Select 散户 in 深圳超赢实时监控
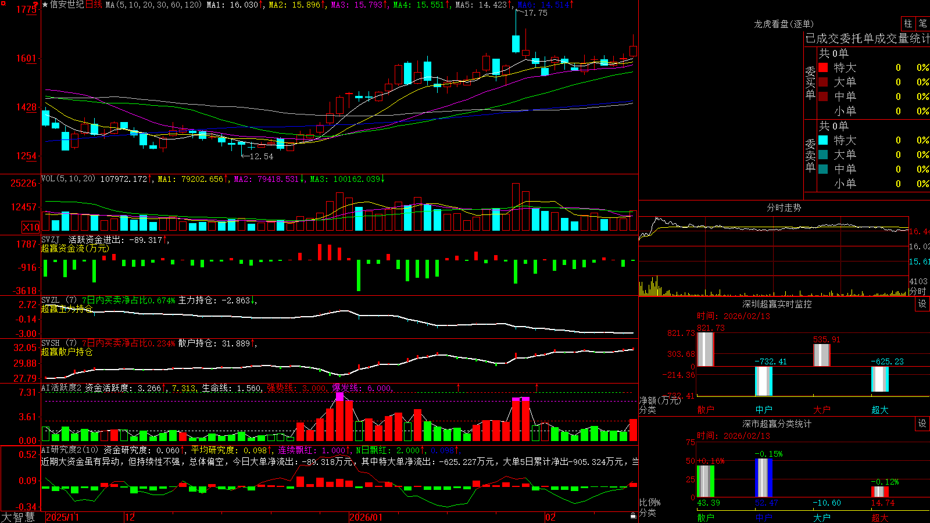 pos(706,410)
